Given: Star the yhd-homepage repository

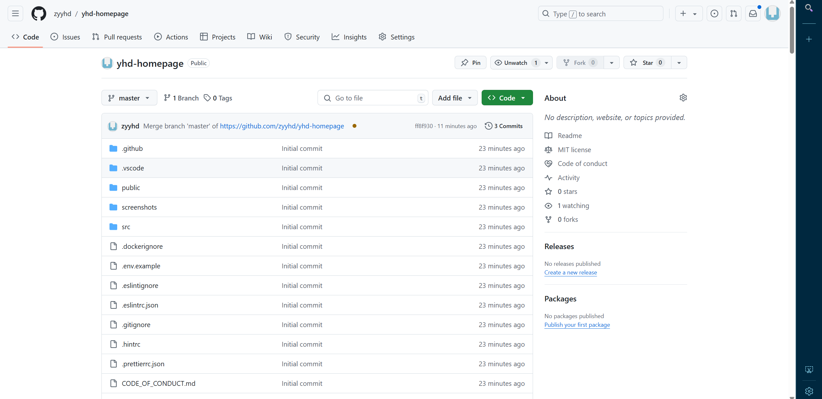Looking at the screenshot, I should tap(647, 63).
